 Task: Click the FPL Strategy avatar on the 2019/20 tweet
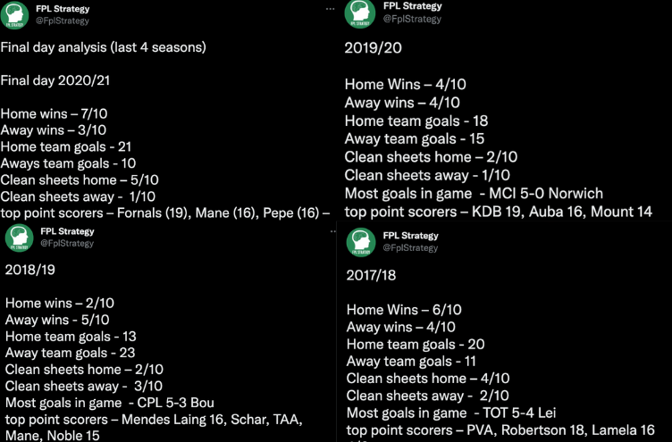pos(360,13)
